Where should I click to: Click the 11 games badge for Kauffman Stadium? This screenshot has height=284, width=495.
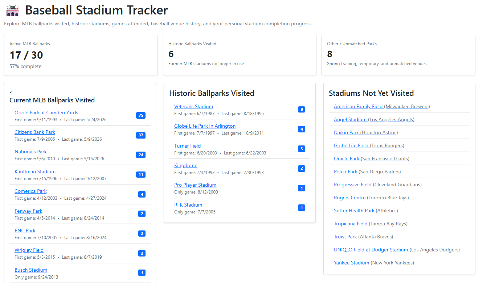tap(141, 174)
